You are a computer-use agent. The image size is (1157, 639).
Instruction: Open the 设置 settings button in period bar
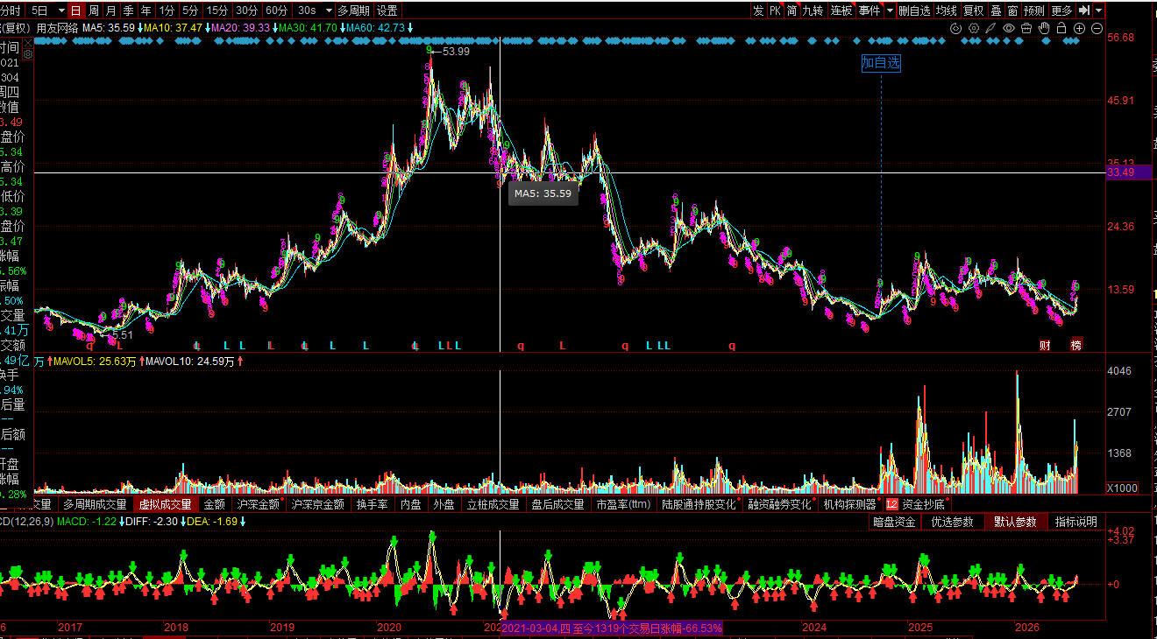pos(387,11)
